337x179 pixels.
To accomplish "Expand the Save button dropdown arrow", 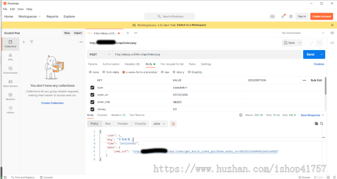I will pyautogui.click(x=300, y=43).
